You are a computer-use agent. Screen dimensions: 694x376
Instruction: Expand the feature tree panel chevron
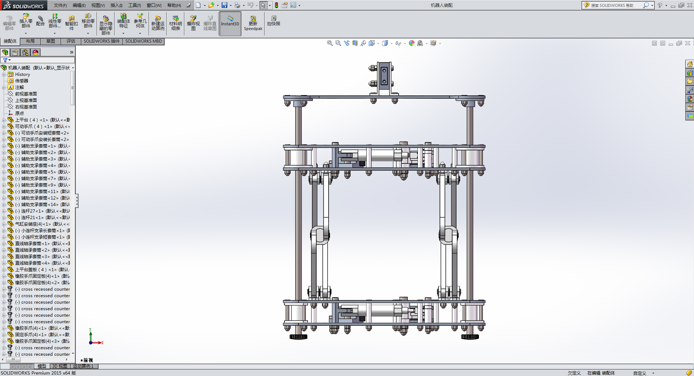[x=72, y=52]
